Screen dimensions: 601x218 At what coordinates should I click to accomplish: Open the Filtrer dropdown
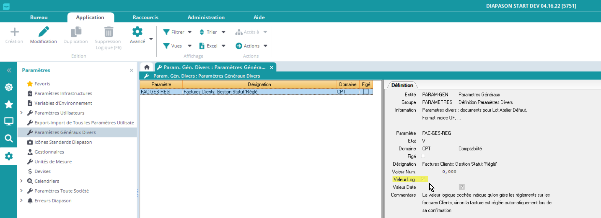tap(178, 32)
